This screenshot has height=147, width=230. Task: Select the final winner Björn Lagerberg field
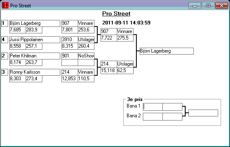166,51
